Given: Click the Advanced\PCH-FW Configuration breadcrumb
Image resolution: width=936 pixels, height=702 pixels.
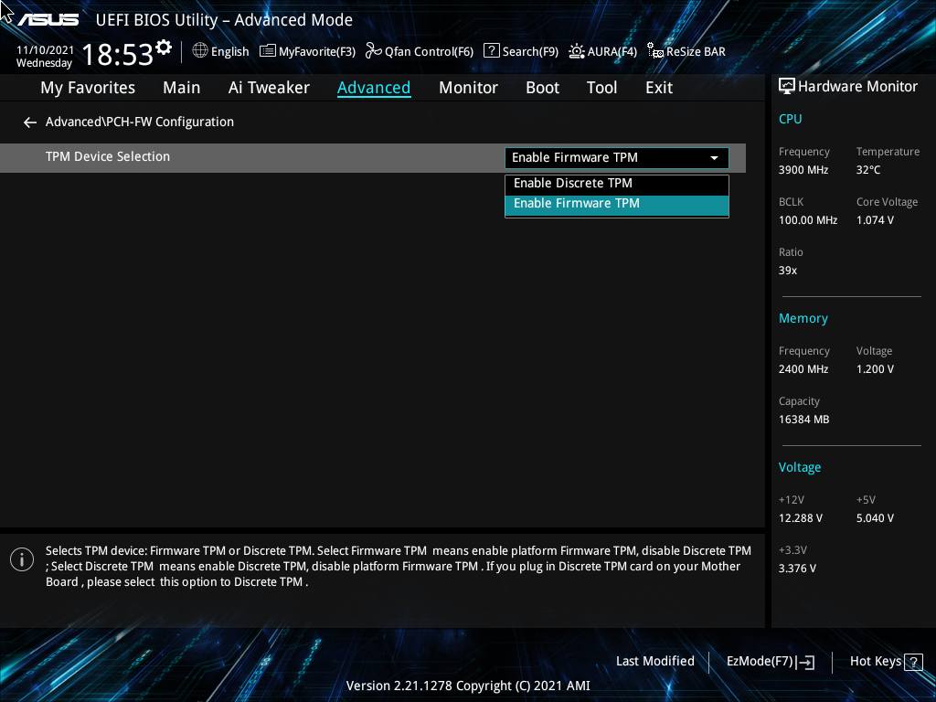Looking at the screenshot, I should 140,122.
